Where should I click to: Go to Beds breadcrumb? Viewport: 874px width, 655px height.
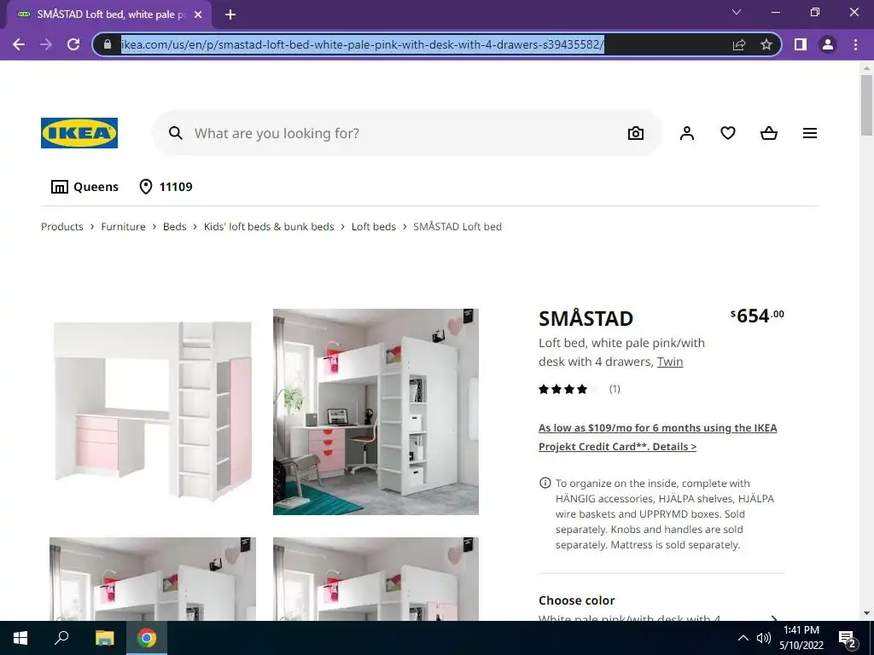(174, 227)
